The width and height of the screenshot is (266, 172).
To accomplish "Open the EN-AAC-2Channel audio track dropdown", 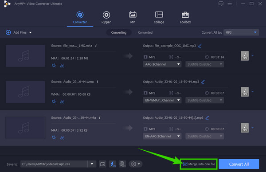I will tap(162, 136).
